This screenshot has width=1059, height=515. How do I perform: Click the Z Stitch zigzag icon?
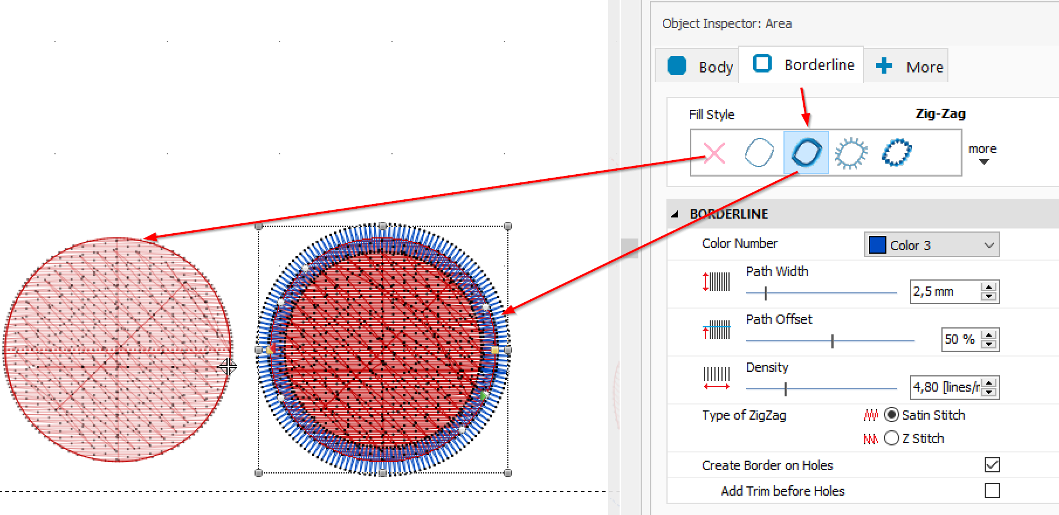tap(871, 438)
